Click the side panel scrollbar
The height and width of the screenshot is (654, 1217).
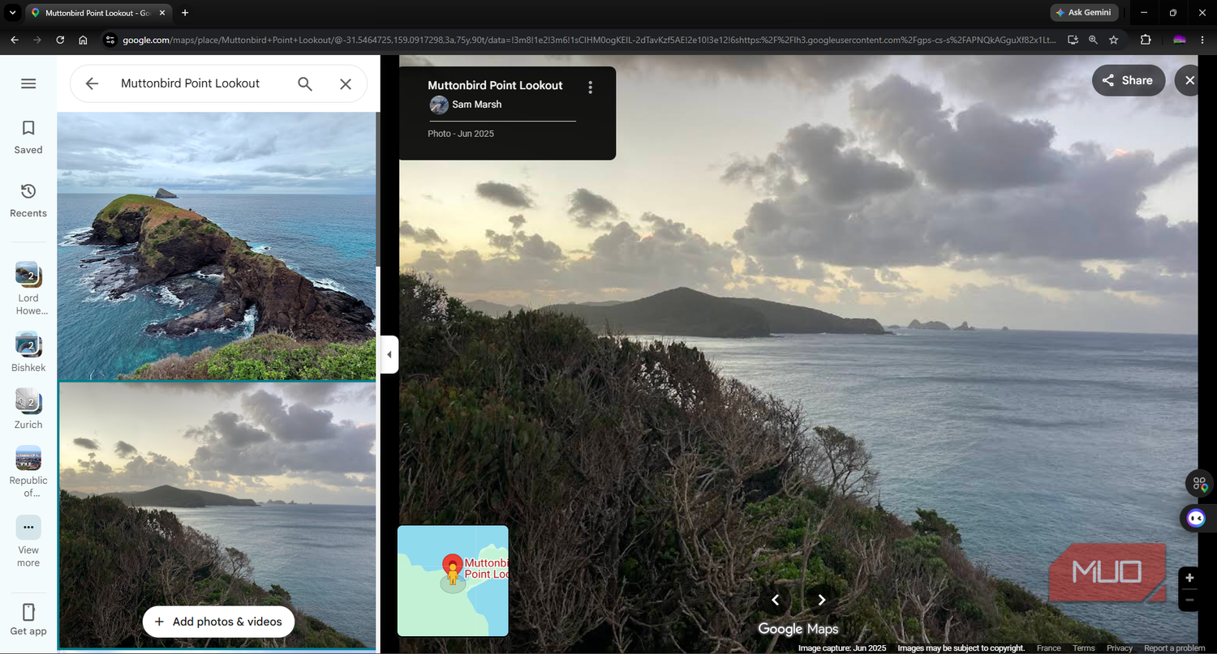[x=377, y=189]
